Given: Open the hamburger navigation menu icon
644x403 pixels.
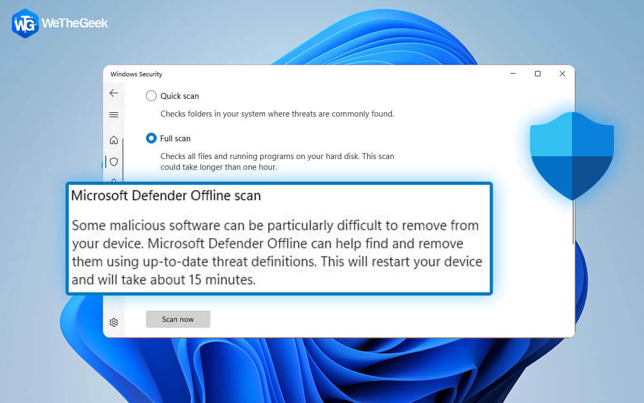Looking at the screenshot, I should point(114,114).
